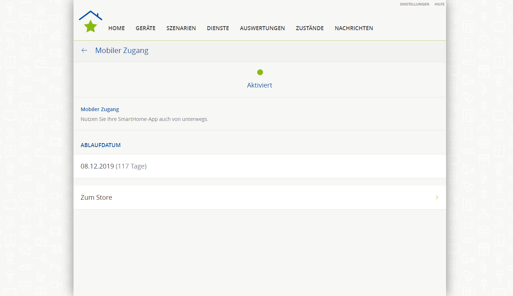Click the Zum Store row label
The image size is (513, 296).
(96, 198)
